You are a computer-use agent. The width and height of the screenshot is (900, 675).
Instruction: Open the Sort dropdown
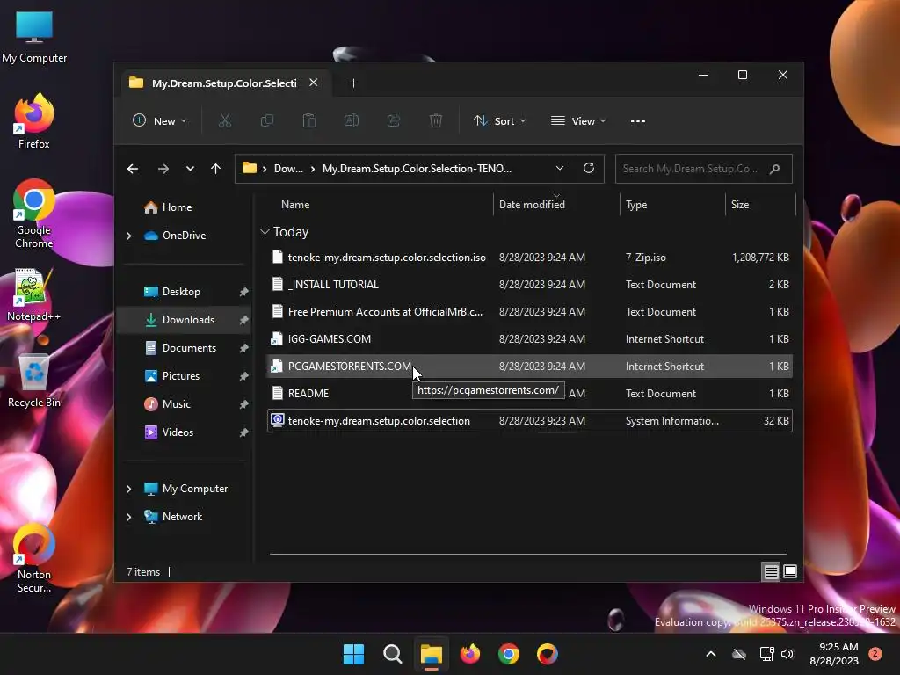[499, 120]
